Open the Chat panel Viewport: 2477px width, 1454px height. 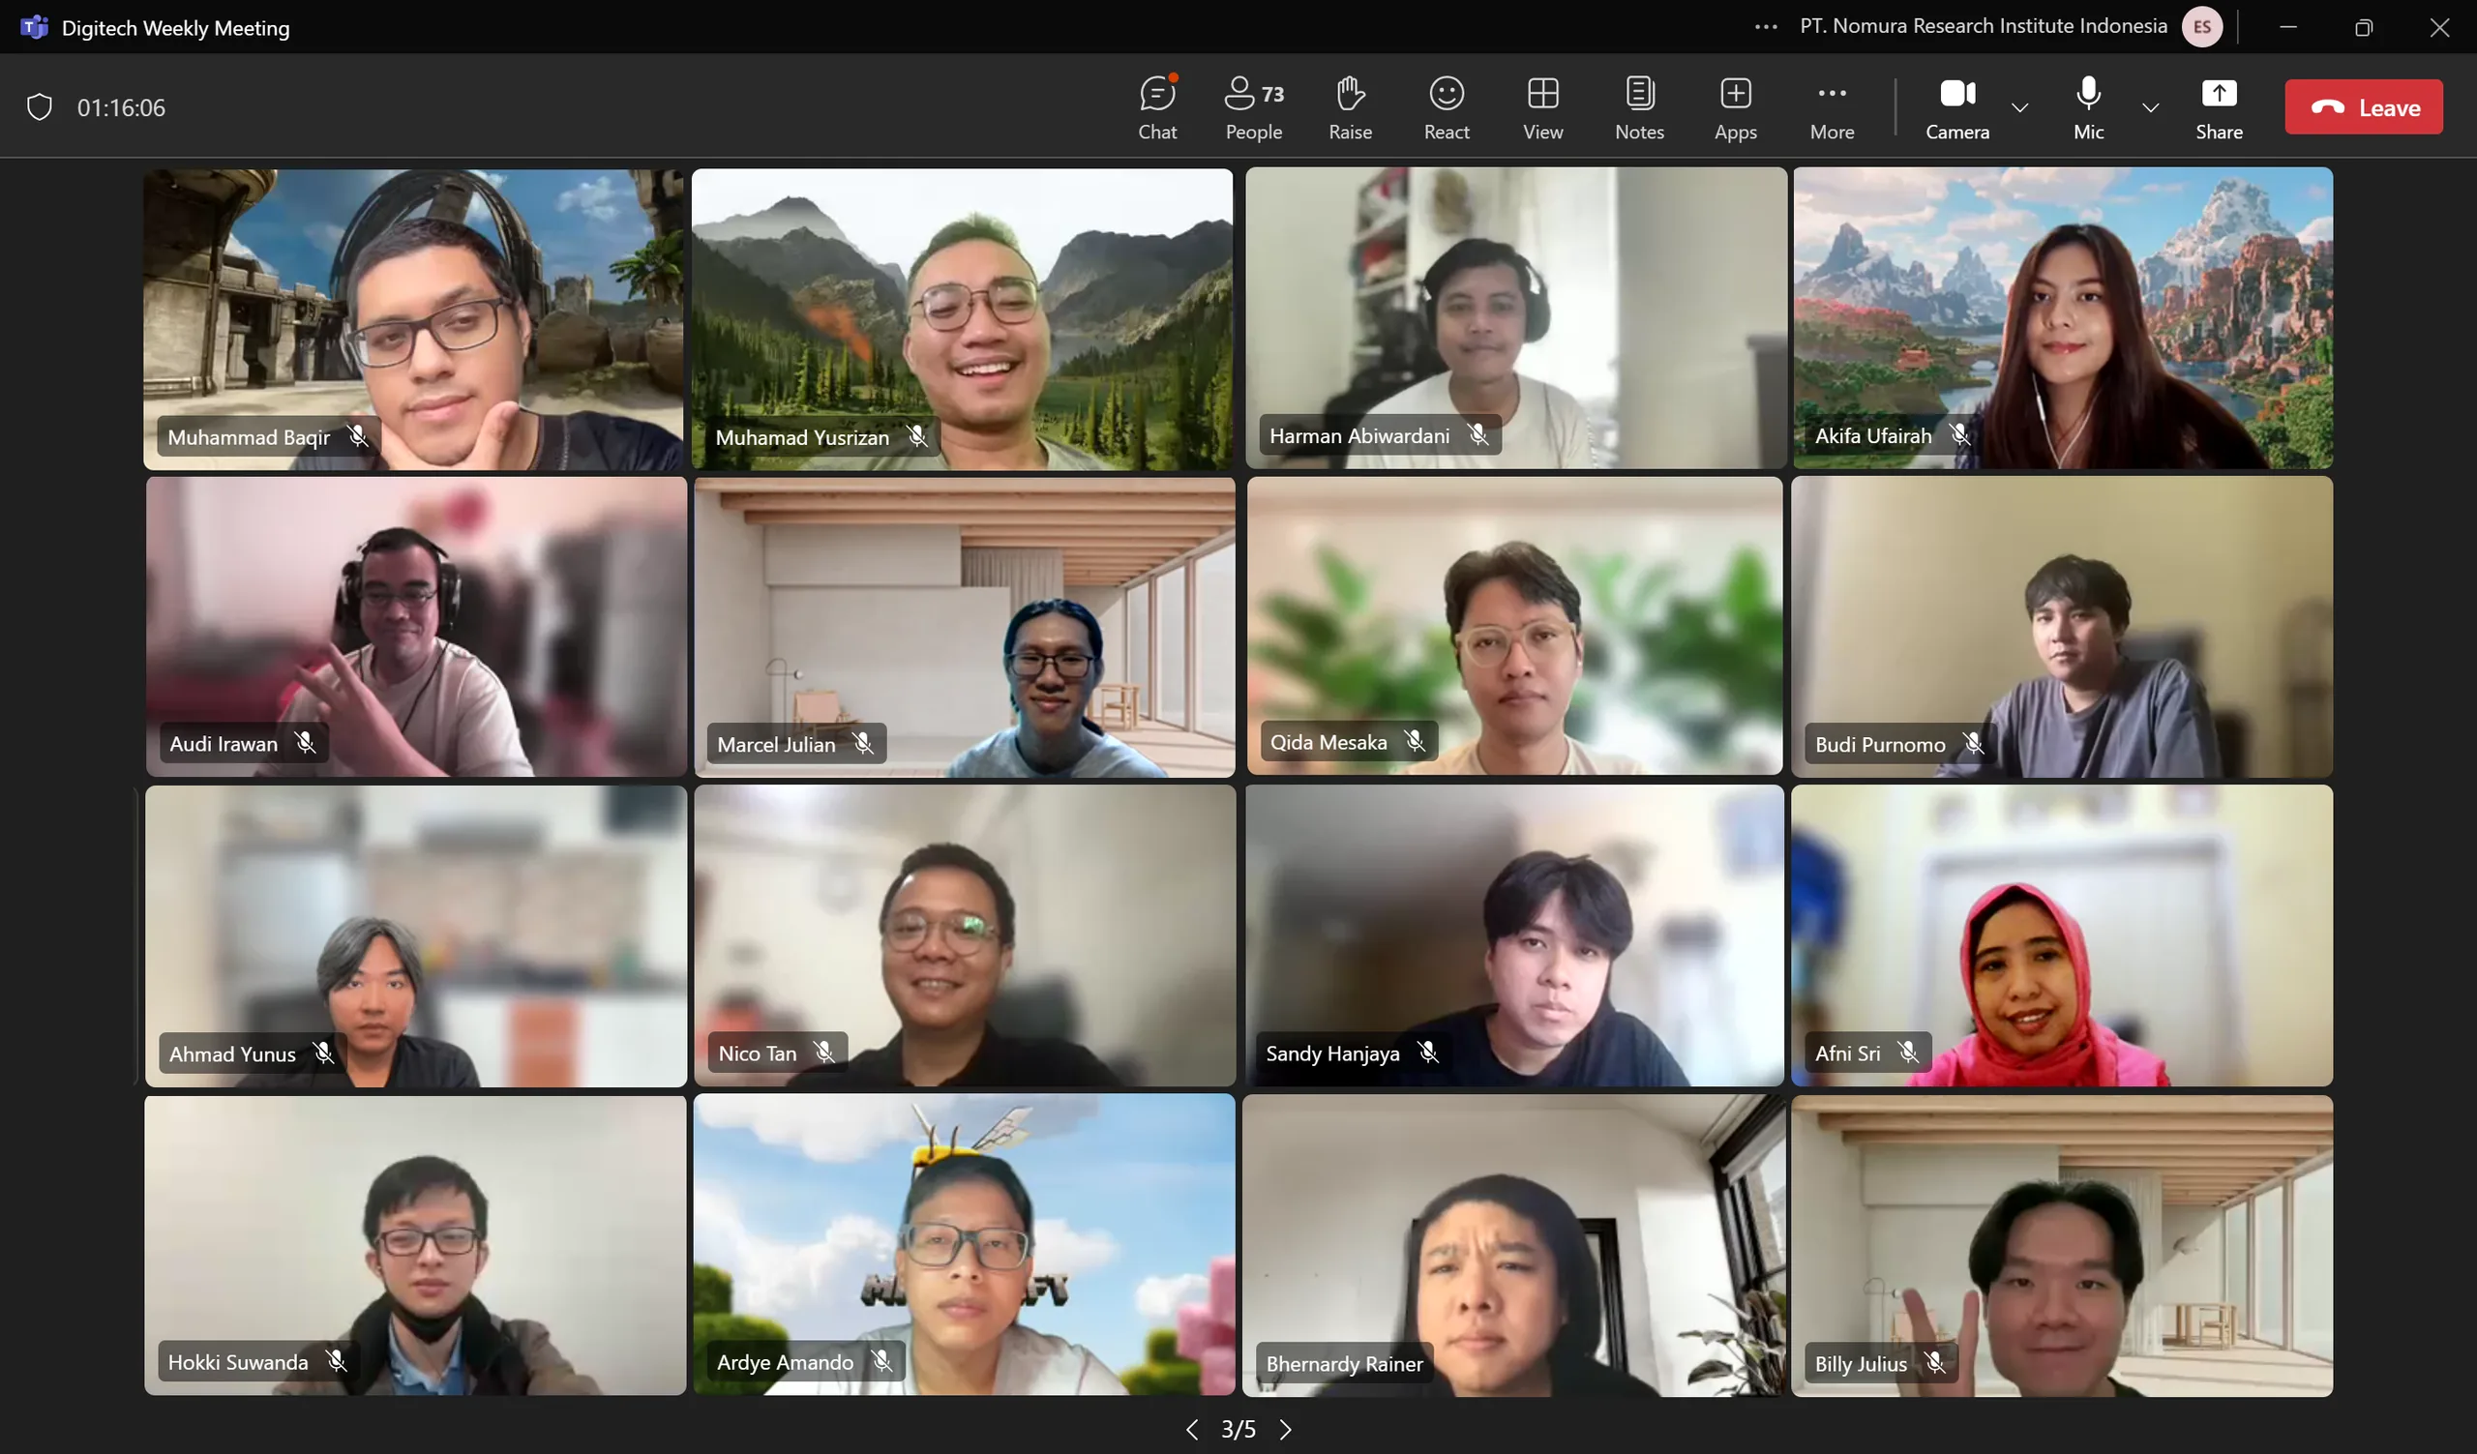pyautogui.click(x=1157, y=107)
